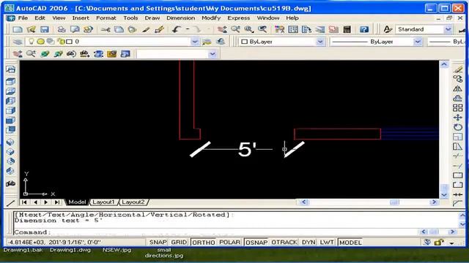Image resolution: width=469 pixels, height=263 pixels.
Task: Click first-tab navigation arrow button
Action: coord(24,202)
